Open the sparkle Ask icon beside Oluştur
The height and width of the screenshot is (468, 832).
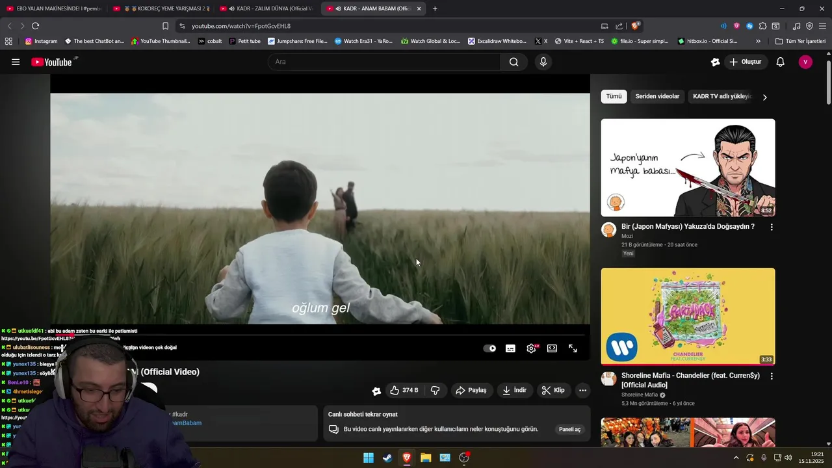[716, 62]
